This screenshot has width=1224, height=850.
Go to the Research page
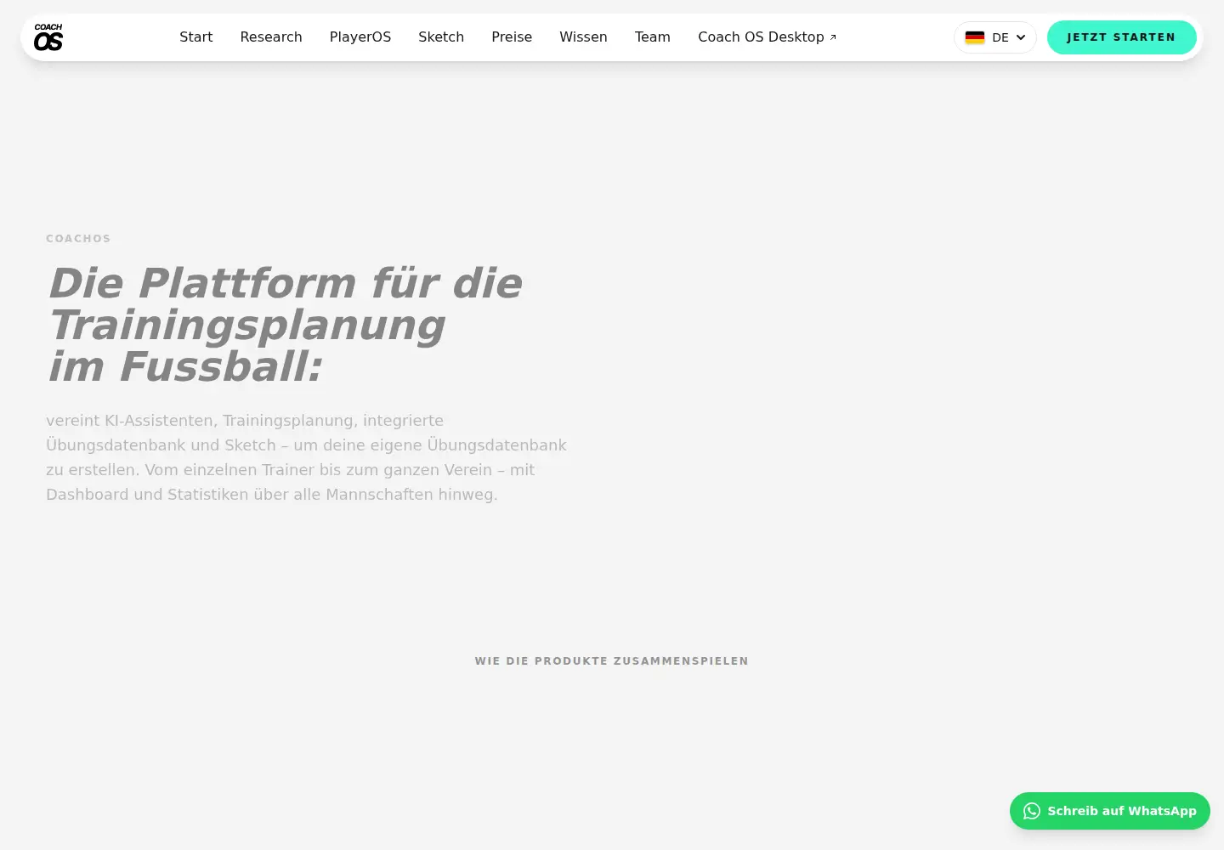[271, 37]
